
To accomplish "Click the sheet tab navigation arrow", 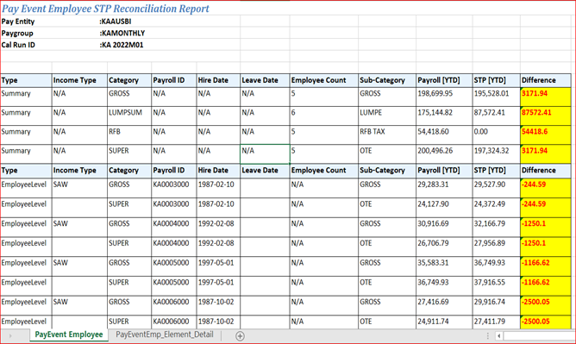I will pos(10,335).
